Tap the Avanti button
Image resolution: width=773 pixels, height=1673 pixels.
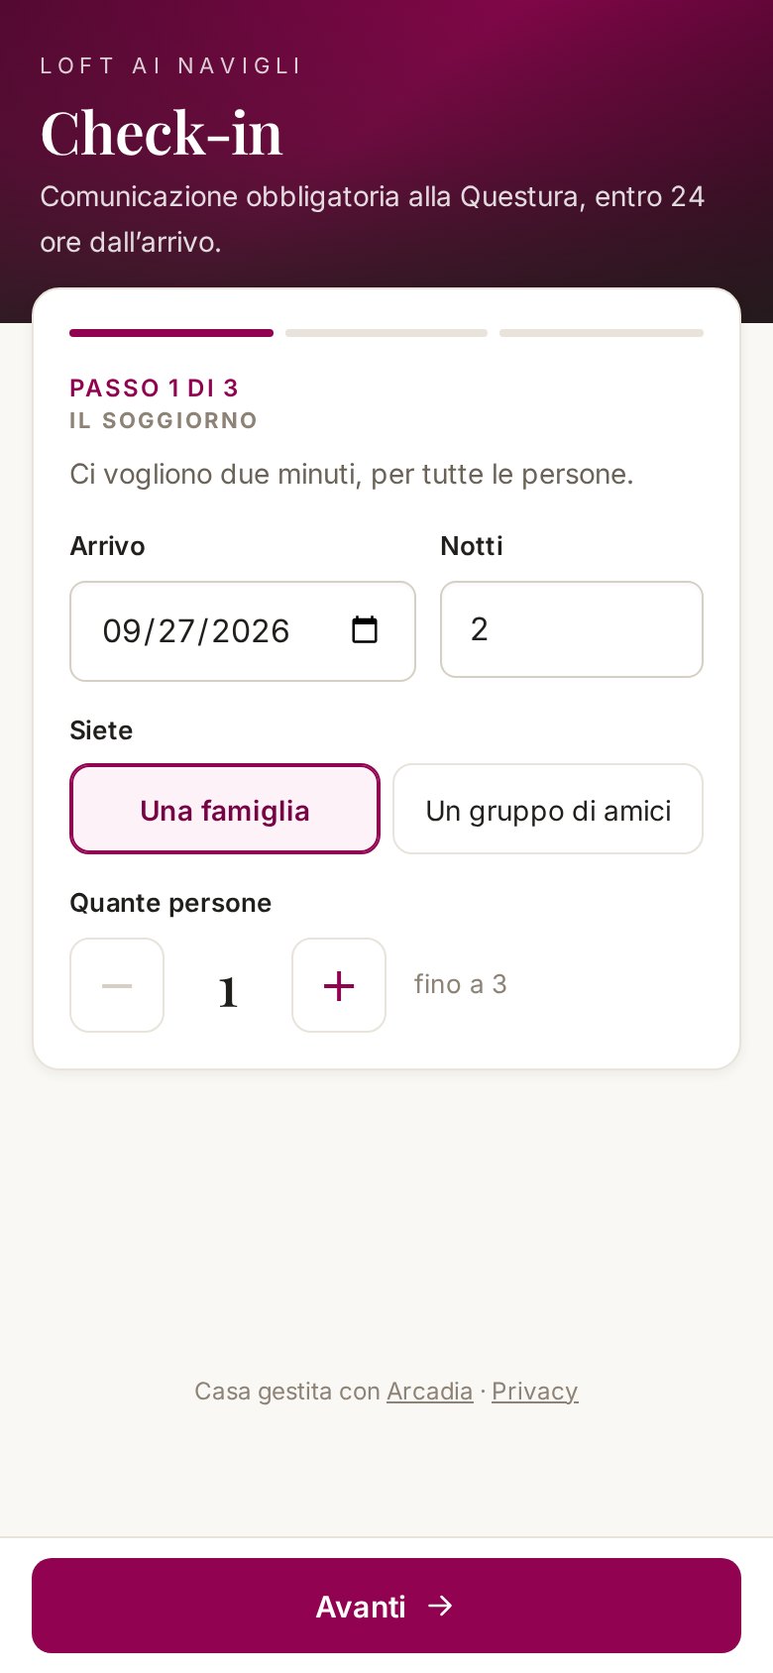tap(386, 1606)
